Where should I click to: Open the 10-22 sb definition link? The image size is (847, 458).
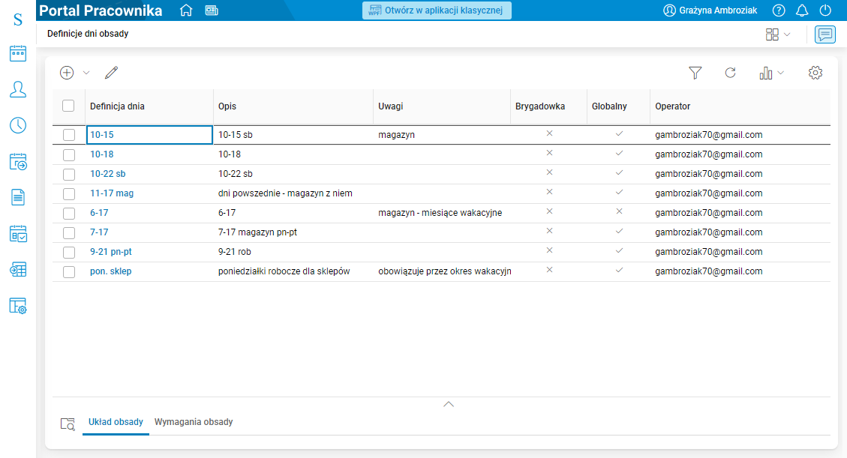(107, 174)
